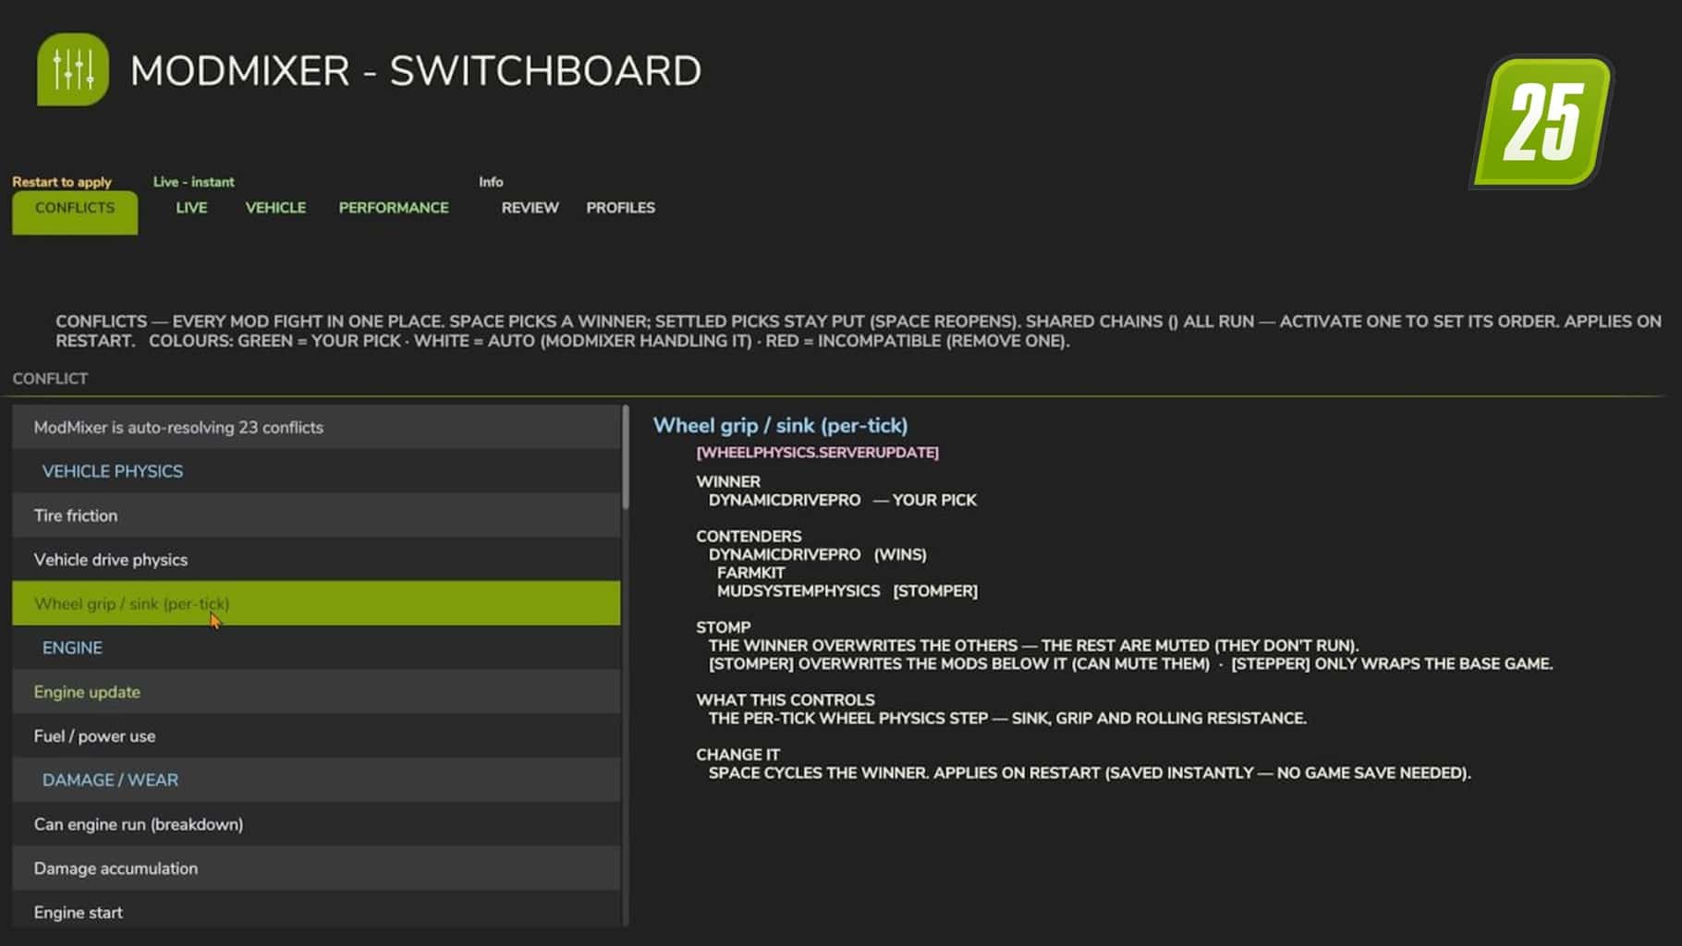Viewport: 1682px width, 946px height.
Task: Switch to the Live tab
Action: (x=191, y=208)
